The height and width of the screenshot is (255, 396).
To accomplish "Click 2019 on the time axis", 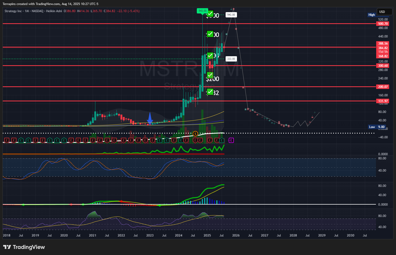I will tap(35, 235).
